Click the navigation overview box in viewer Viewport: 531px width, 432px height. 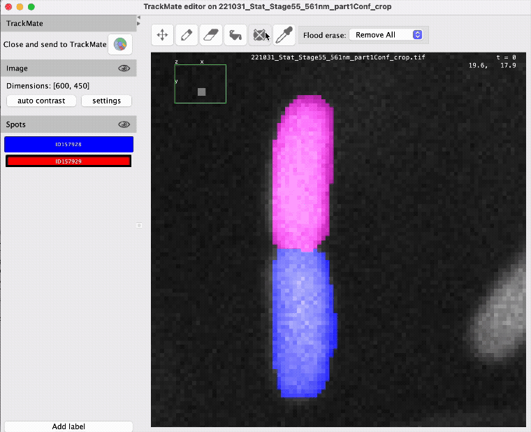point(201,84)
